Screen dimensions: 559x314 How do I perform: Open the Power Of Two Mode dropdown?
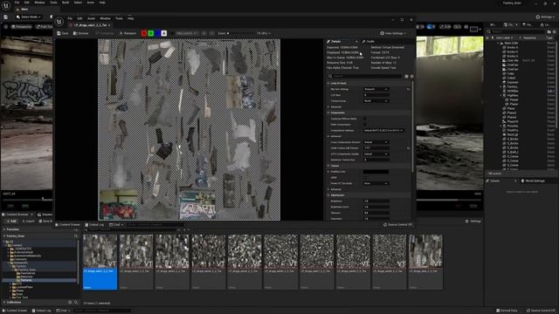[x=376, y=183]
